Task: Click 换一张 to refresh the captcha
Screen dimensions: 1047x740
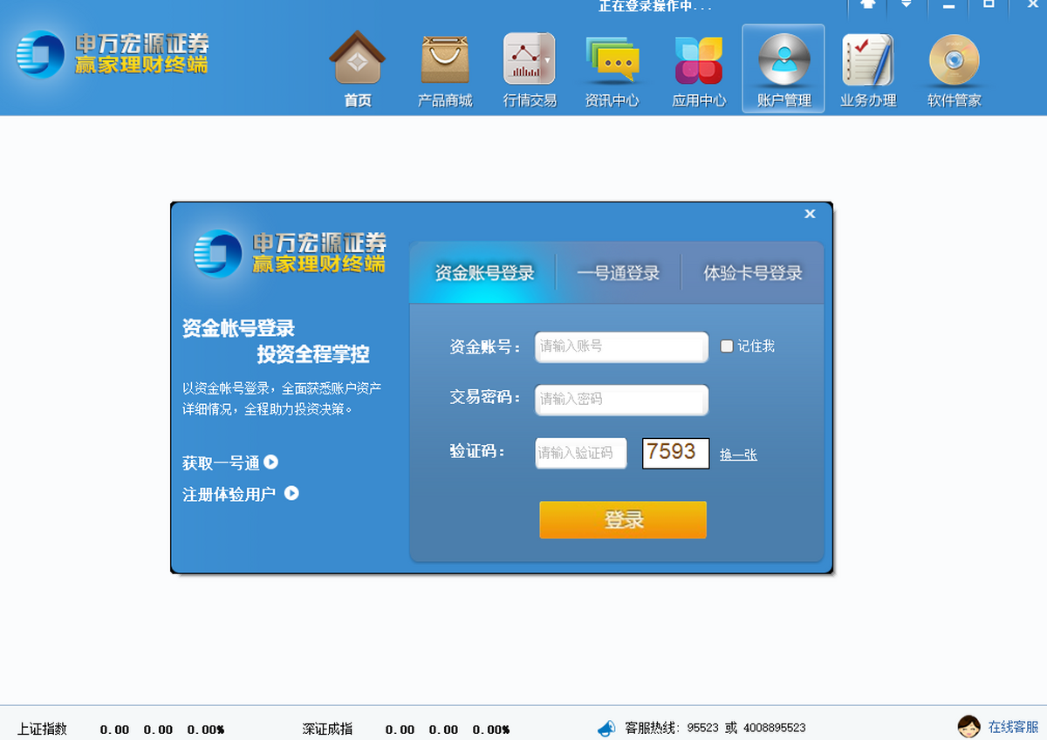Action: (737, 455)
